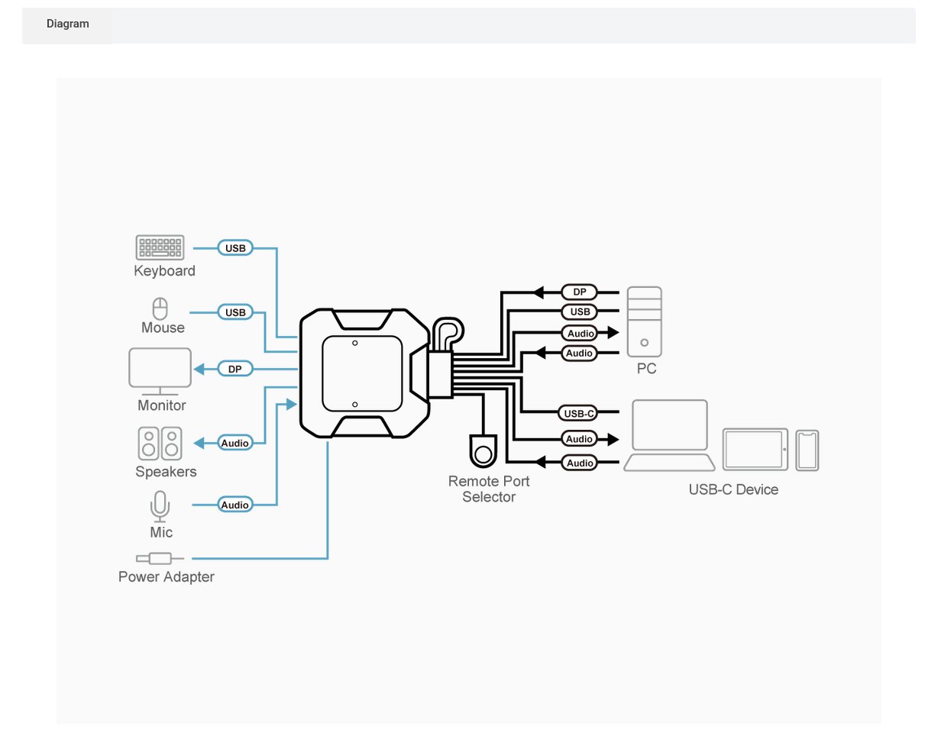Select the remote port selector button icon
The height and width of the screenshot is (736, 938).
483,450
